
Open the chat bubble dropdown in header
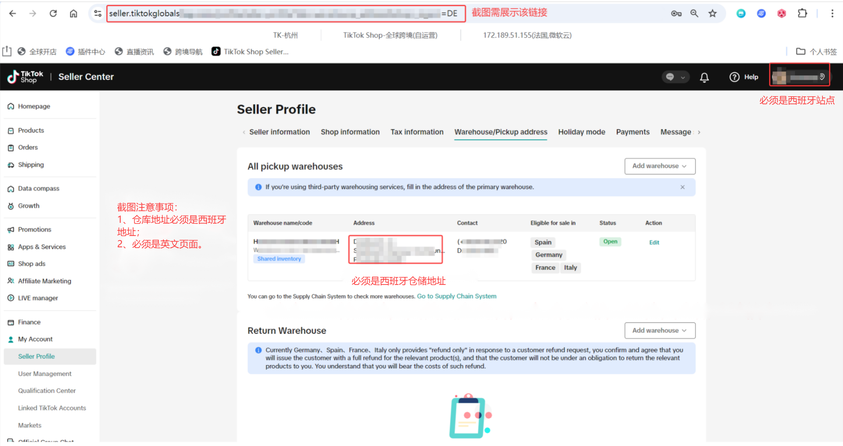675,77
